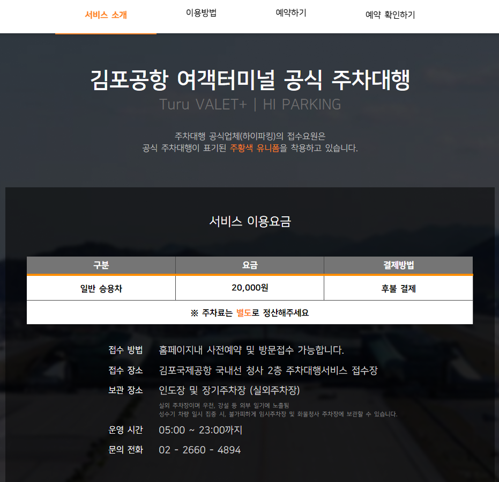Click the 홈페이지내 사전예약 및 방문접수 text
This screenshot has width=499, height=482.
[x=251, y=350]
